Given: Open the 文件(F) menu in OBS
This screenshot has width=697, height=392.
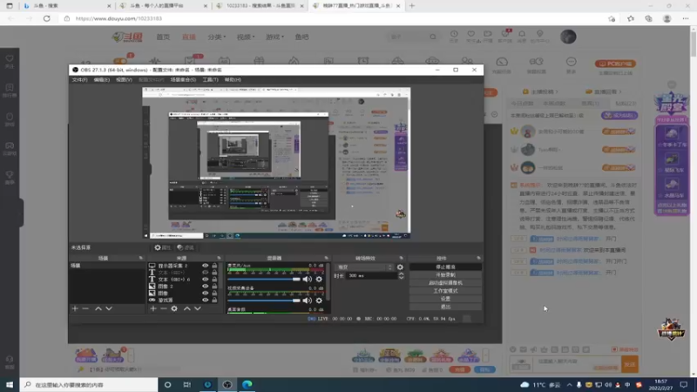Looking at the screenshot, I should point(79,79).
